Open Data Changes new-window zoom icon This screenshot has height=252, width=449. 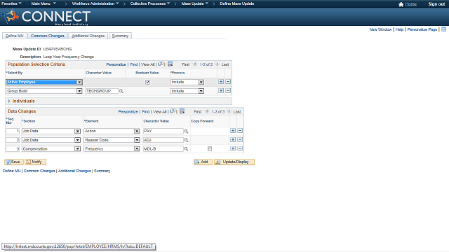tap(173, 111)
